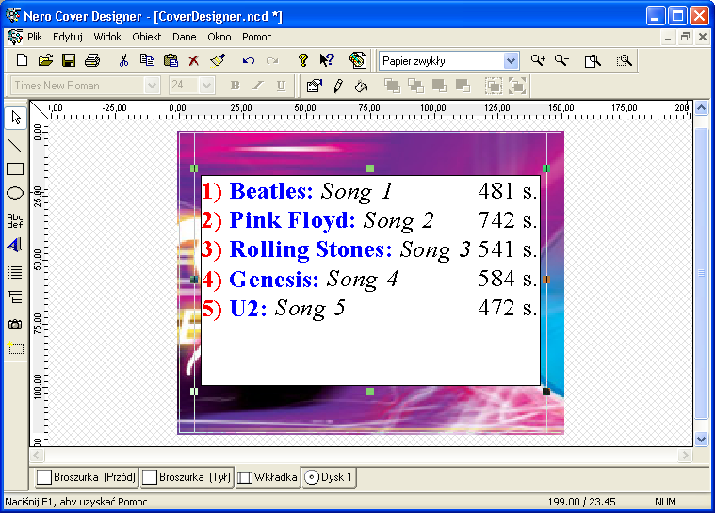Select the rectangle tool
This screenshot has width=715, height=513.
click(x=15, y=169)
